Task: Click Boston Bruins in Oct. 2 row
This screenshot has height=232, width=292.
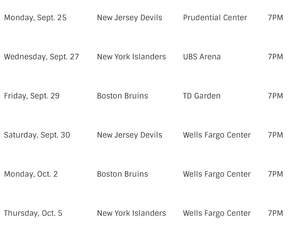Action: point(123,174)
